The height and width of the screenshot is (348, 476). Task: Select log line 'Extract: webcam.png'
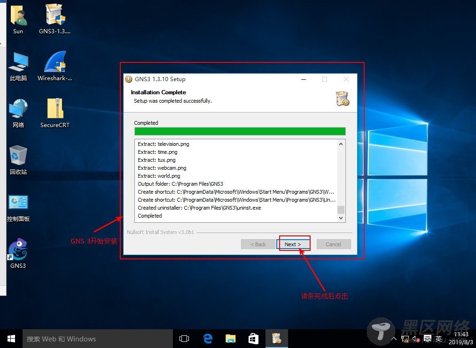(162, 168)
